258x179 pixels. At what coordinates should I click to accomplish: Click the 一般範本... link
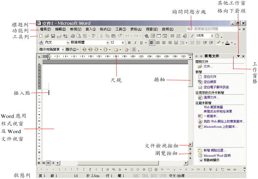click(211, 116)
